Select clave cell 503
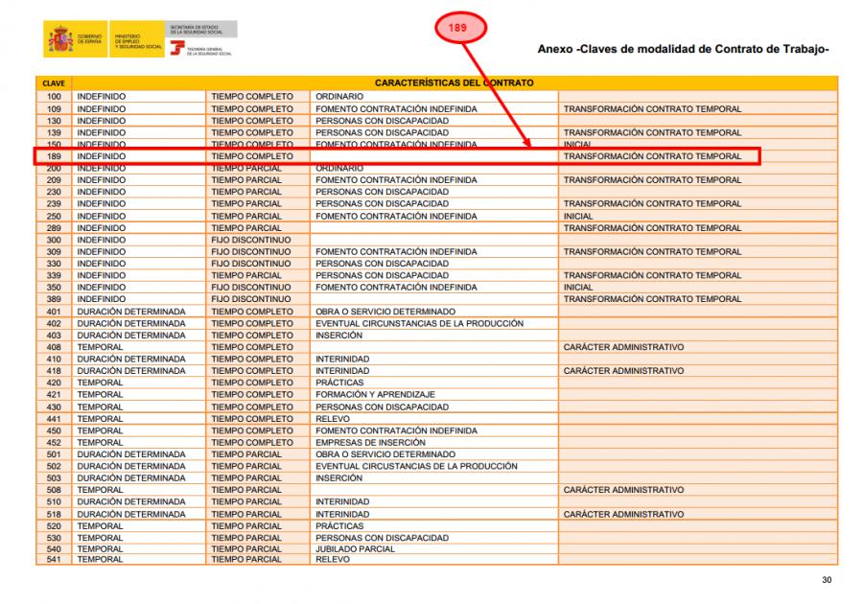 (x=54, y=478)
